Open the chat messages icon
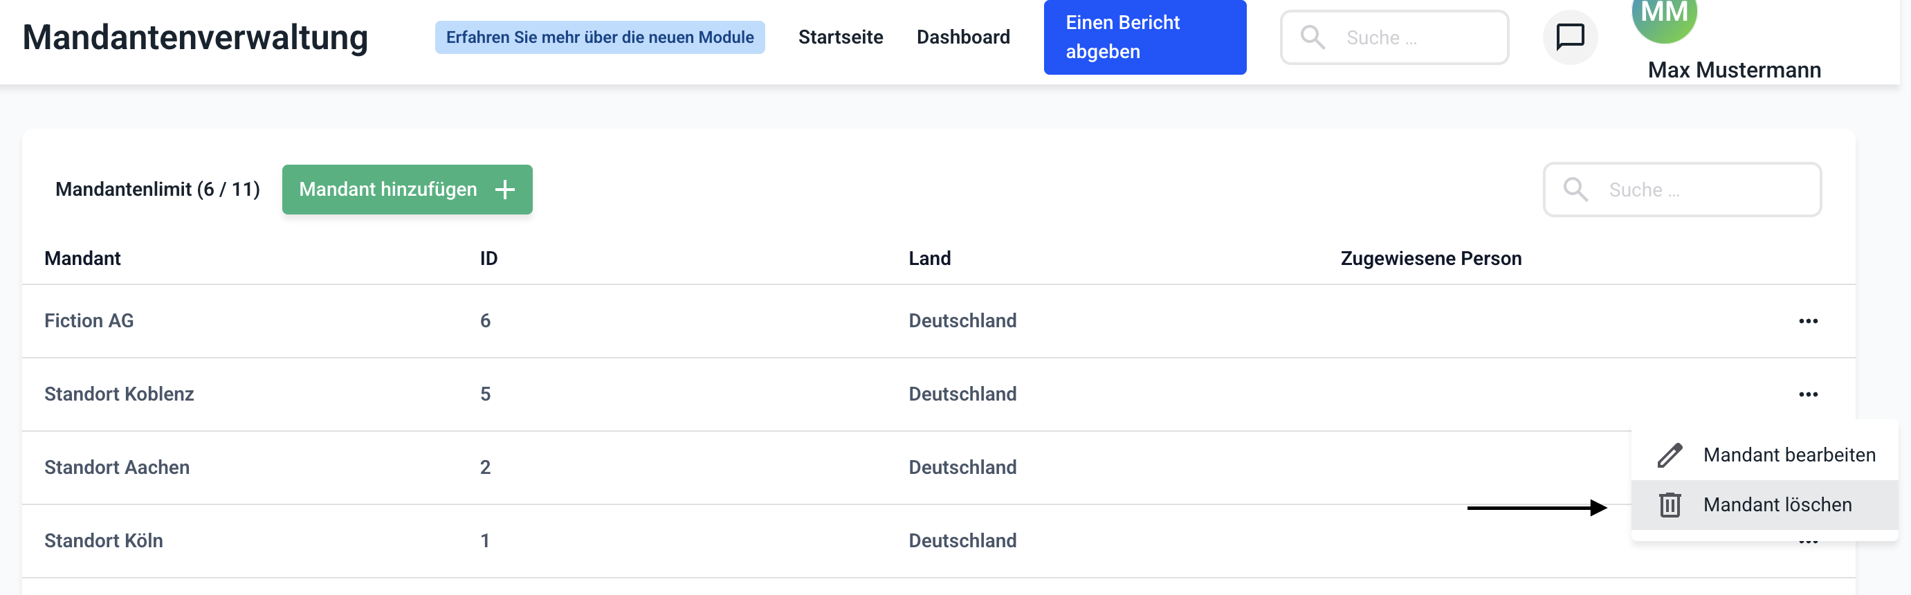This screenshot has width=1911, height=595. point(1570,37)
